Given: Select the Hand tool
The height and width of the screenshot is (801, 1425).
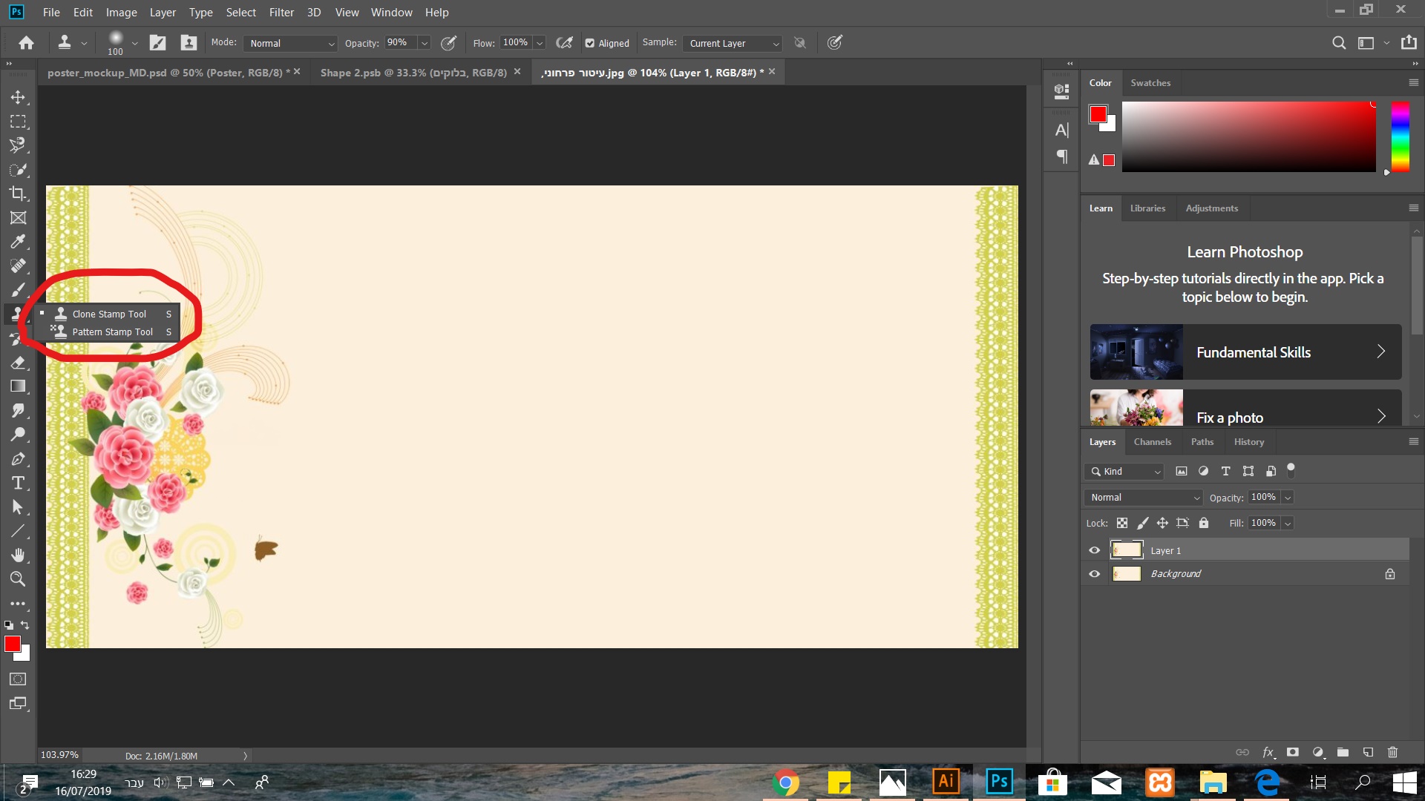Looking at the screenshot, I should tap(18, 555).
